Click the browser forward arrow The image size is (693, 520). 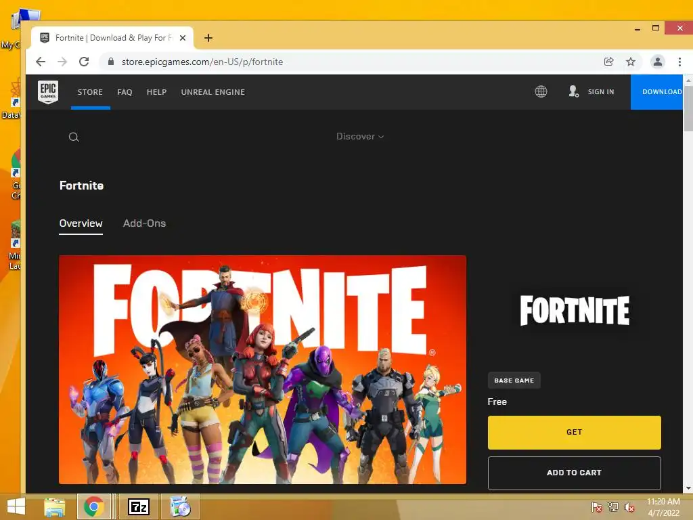click(62, 62)
